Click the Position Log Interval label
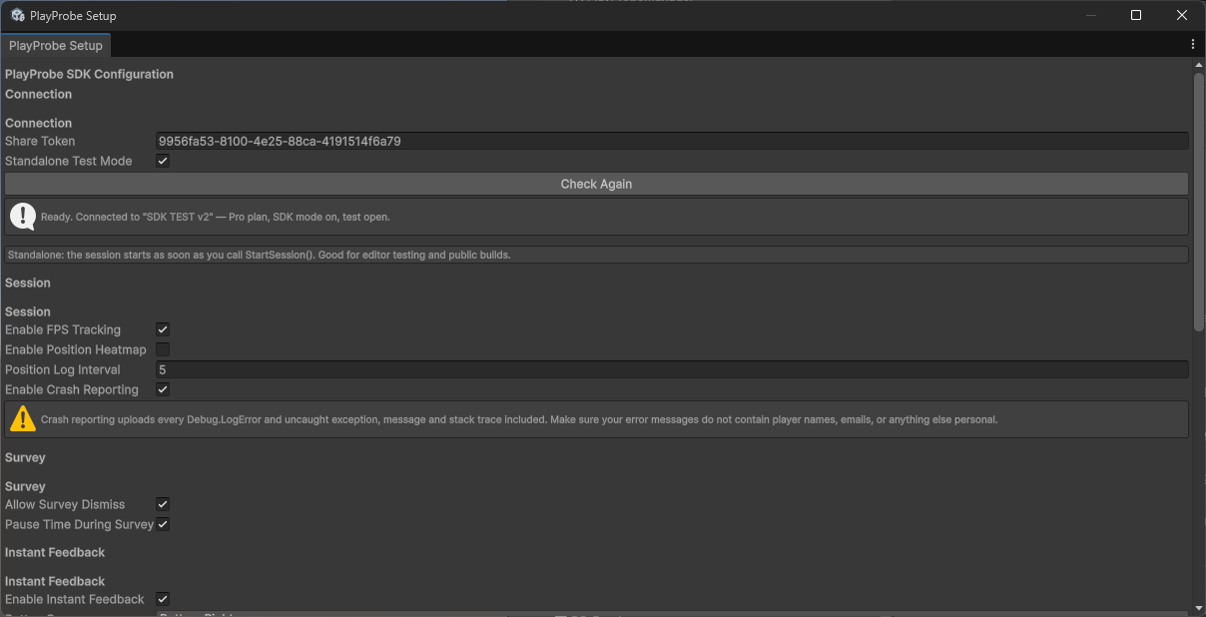1206x617 pixels. click(x=63, y=369)
